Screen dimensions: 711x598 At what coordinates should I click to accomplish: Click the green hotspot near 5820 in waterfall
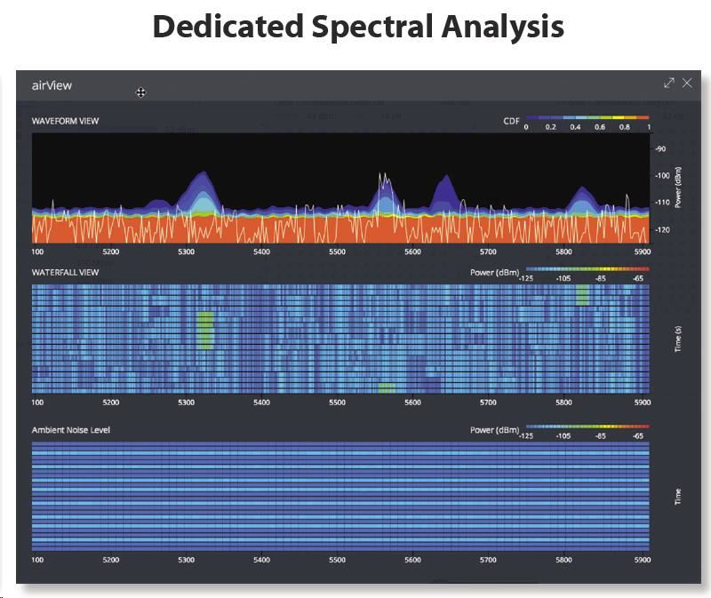tap(582, 294)
